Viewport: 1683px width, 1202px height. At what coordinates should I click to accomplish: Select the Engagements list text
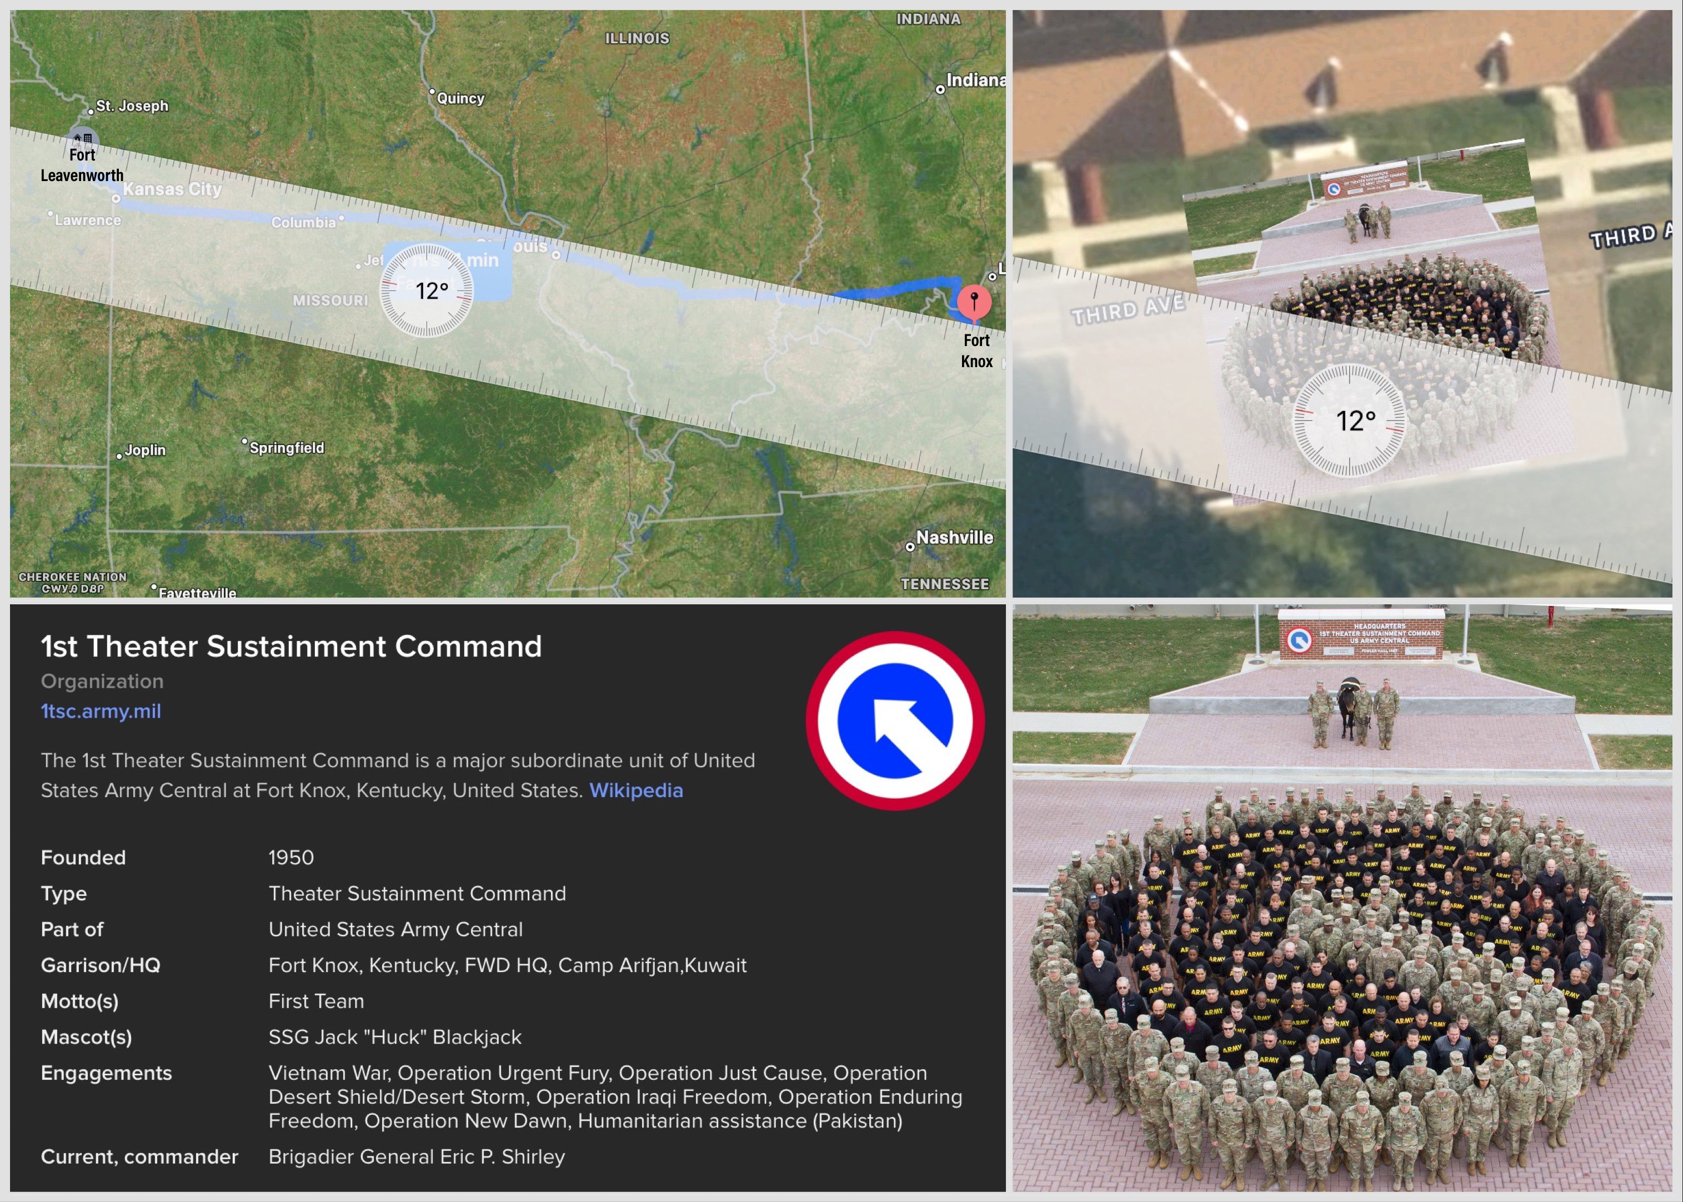pyautogui.click(x=615, y=1097)
